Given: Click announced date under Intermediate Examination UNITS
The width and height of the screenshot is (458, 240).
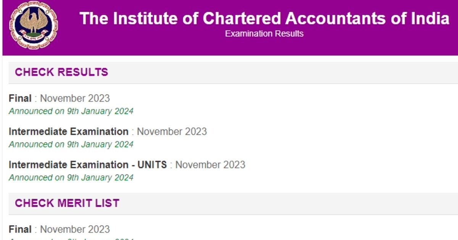Looking at the screenshot, I should click(71, 178).
